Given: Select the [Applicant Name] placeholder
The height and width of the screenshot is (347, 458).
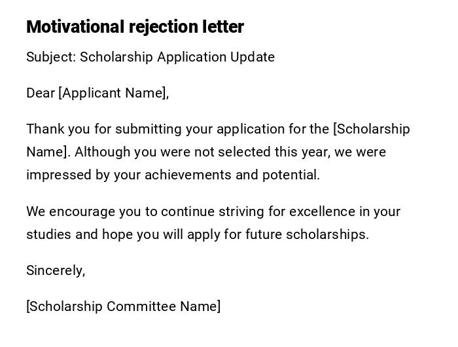Looking at the screenshot, I should point(113,93).
